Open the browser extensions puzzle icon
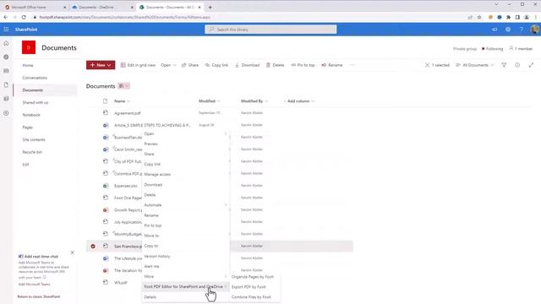 [508, 17]
